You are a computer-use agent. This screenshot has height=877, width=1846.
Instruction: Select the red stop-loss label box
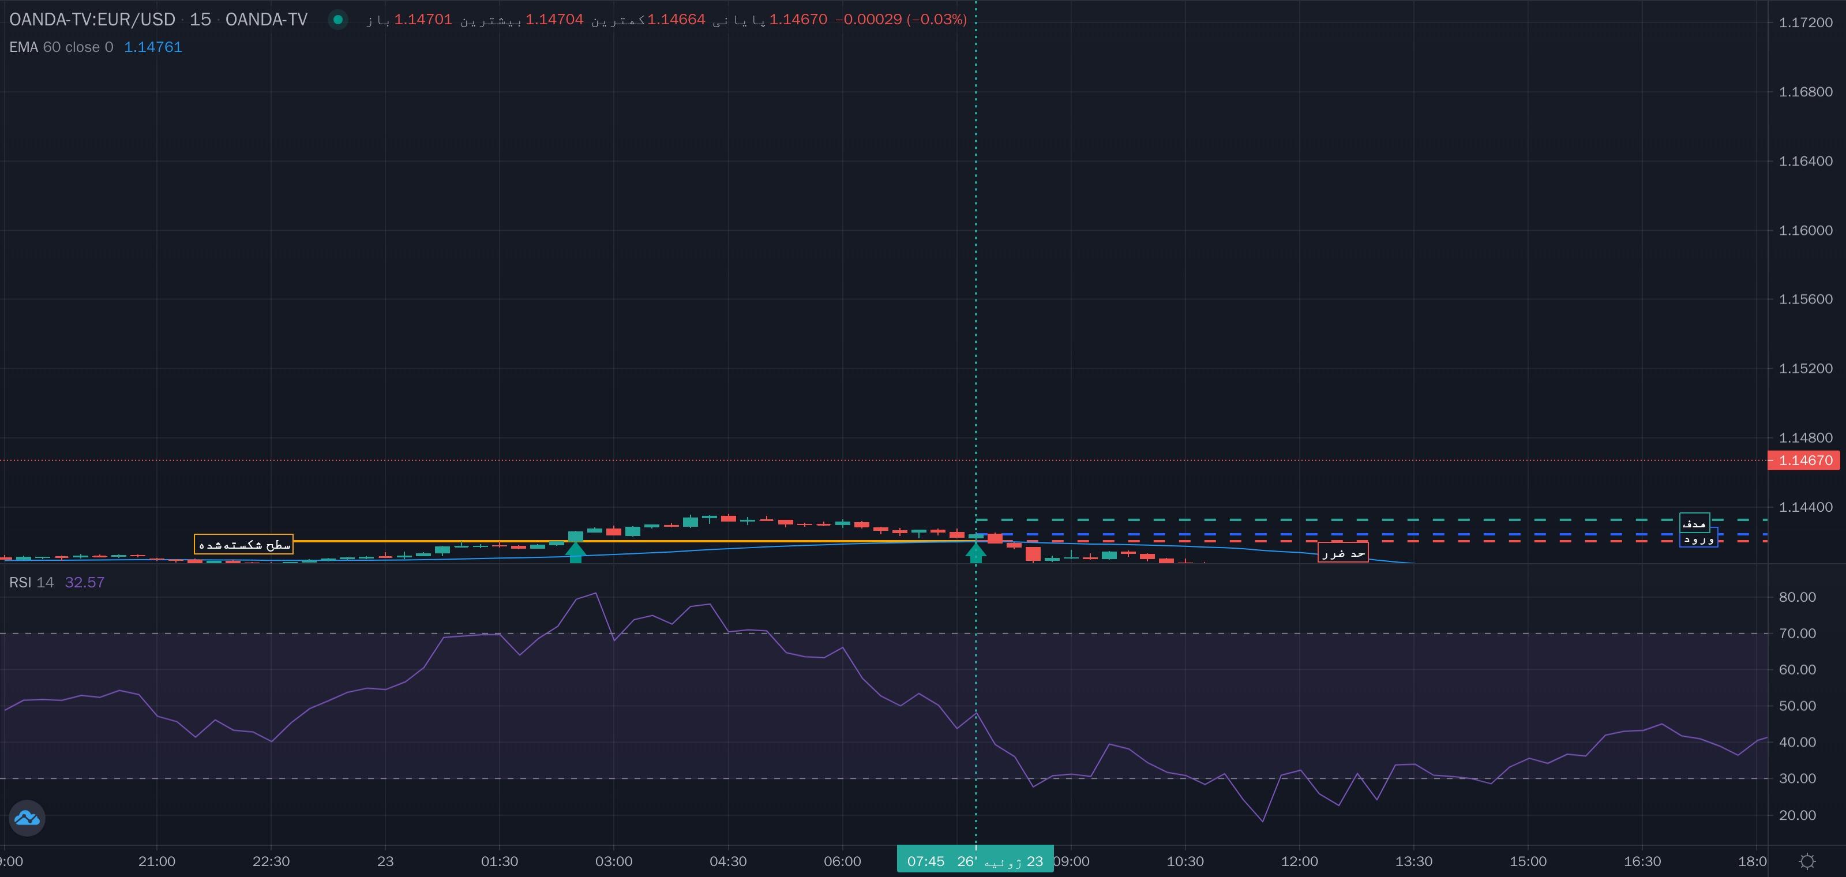pos(1343,552)
